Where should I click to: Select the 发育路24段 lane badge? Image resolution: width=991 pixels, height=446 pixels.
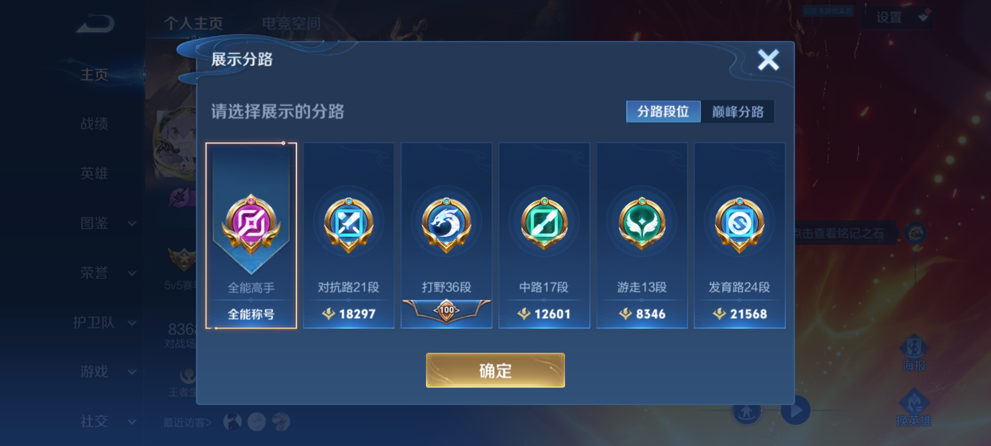click(740, 235)
